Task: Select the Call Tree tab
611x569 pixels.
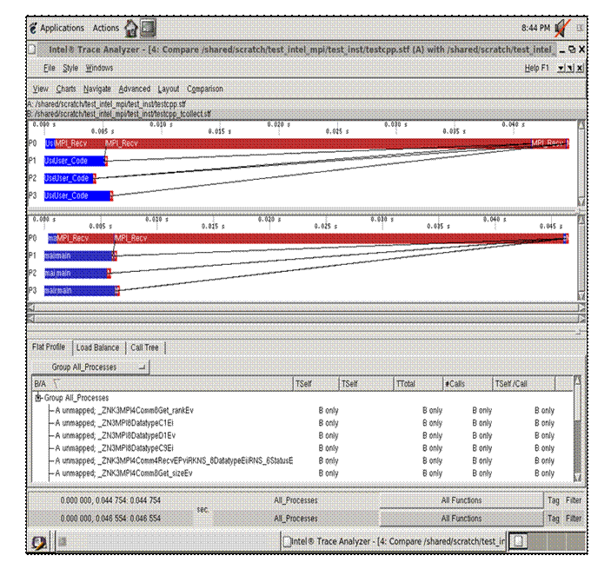Action: (144, 347)
